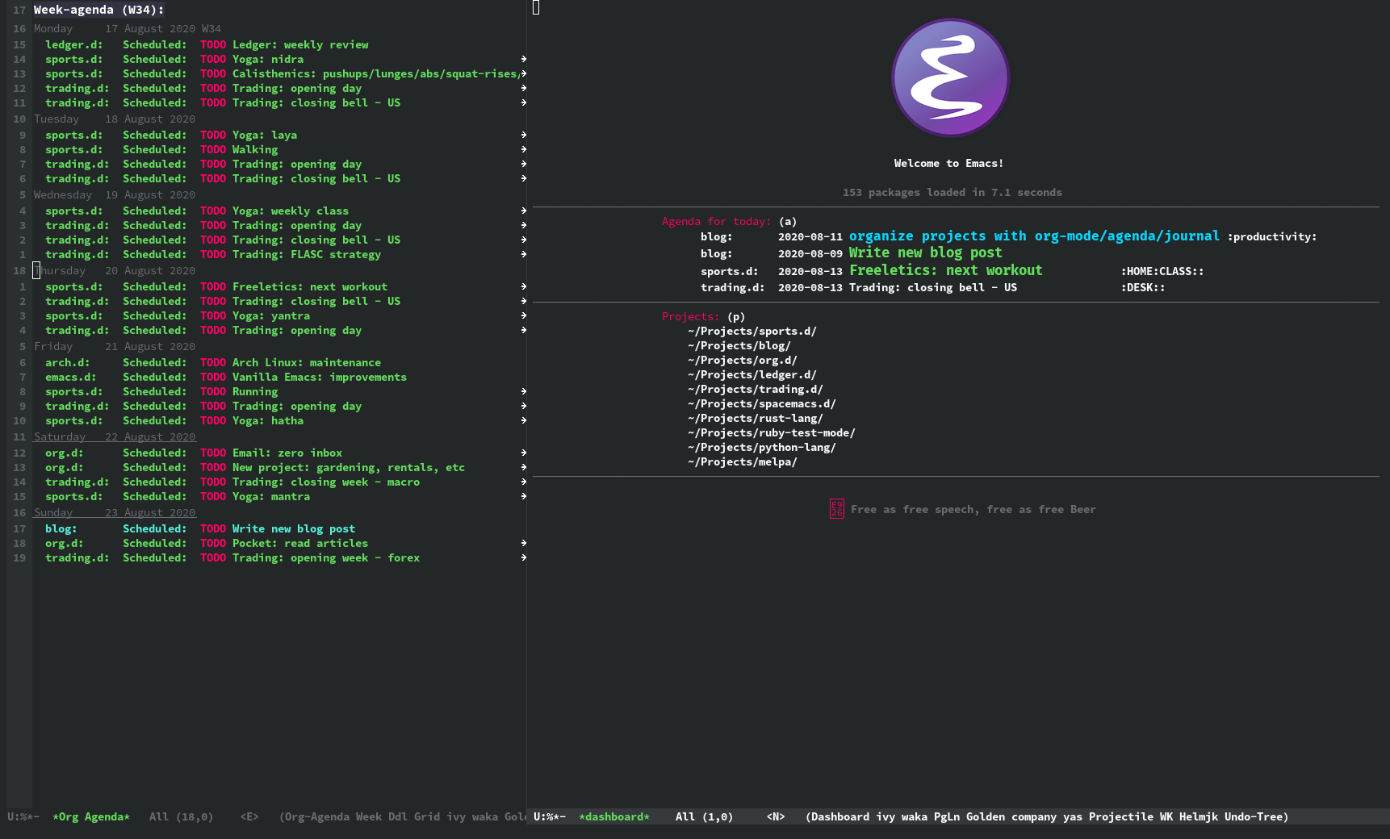Open the ~/Projects/rust-lang/ project

coord(756,418)
